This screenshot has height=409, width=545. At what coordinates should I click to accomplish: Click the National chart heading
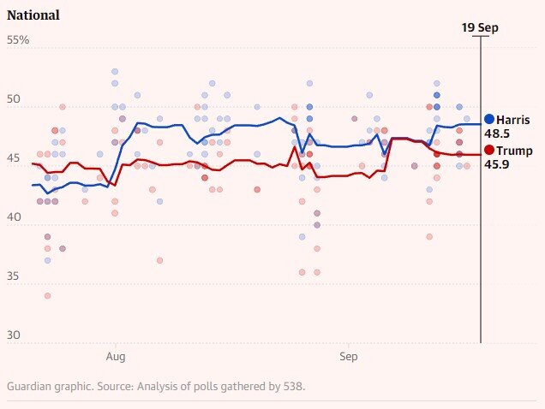(34, 15)
